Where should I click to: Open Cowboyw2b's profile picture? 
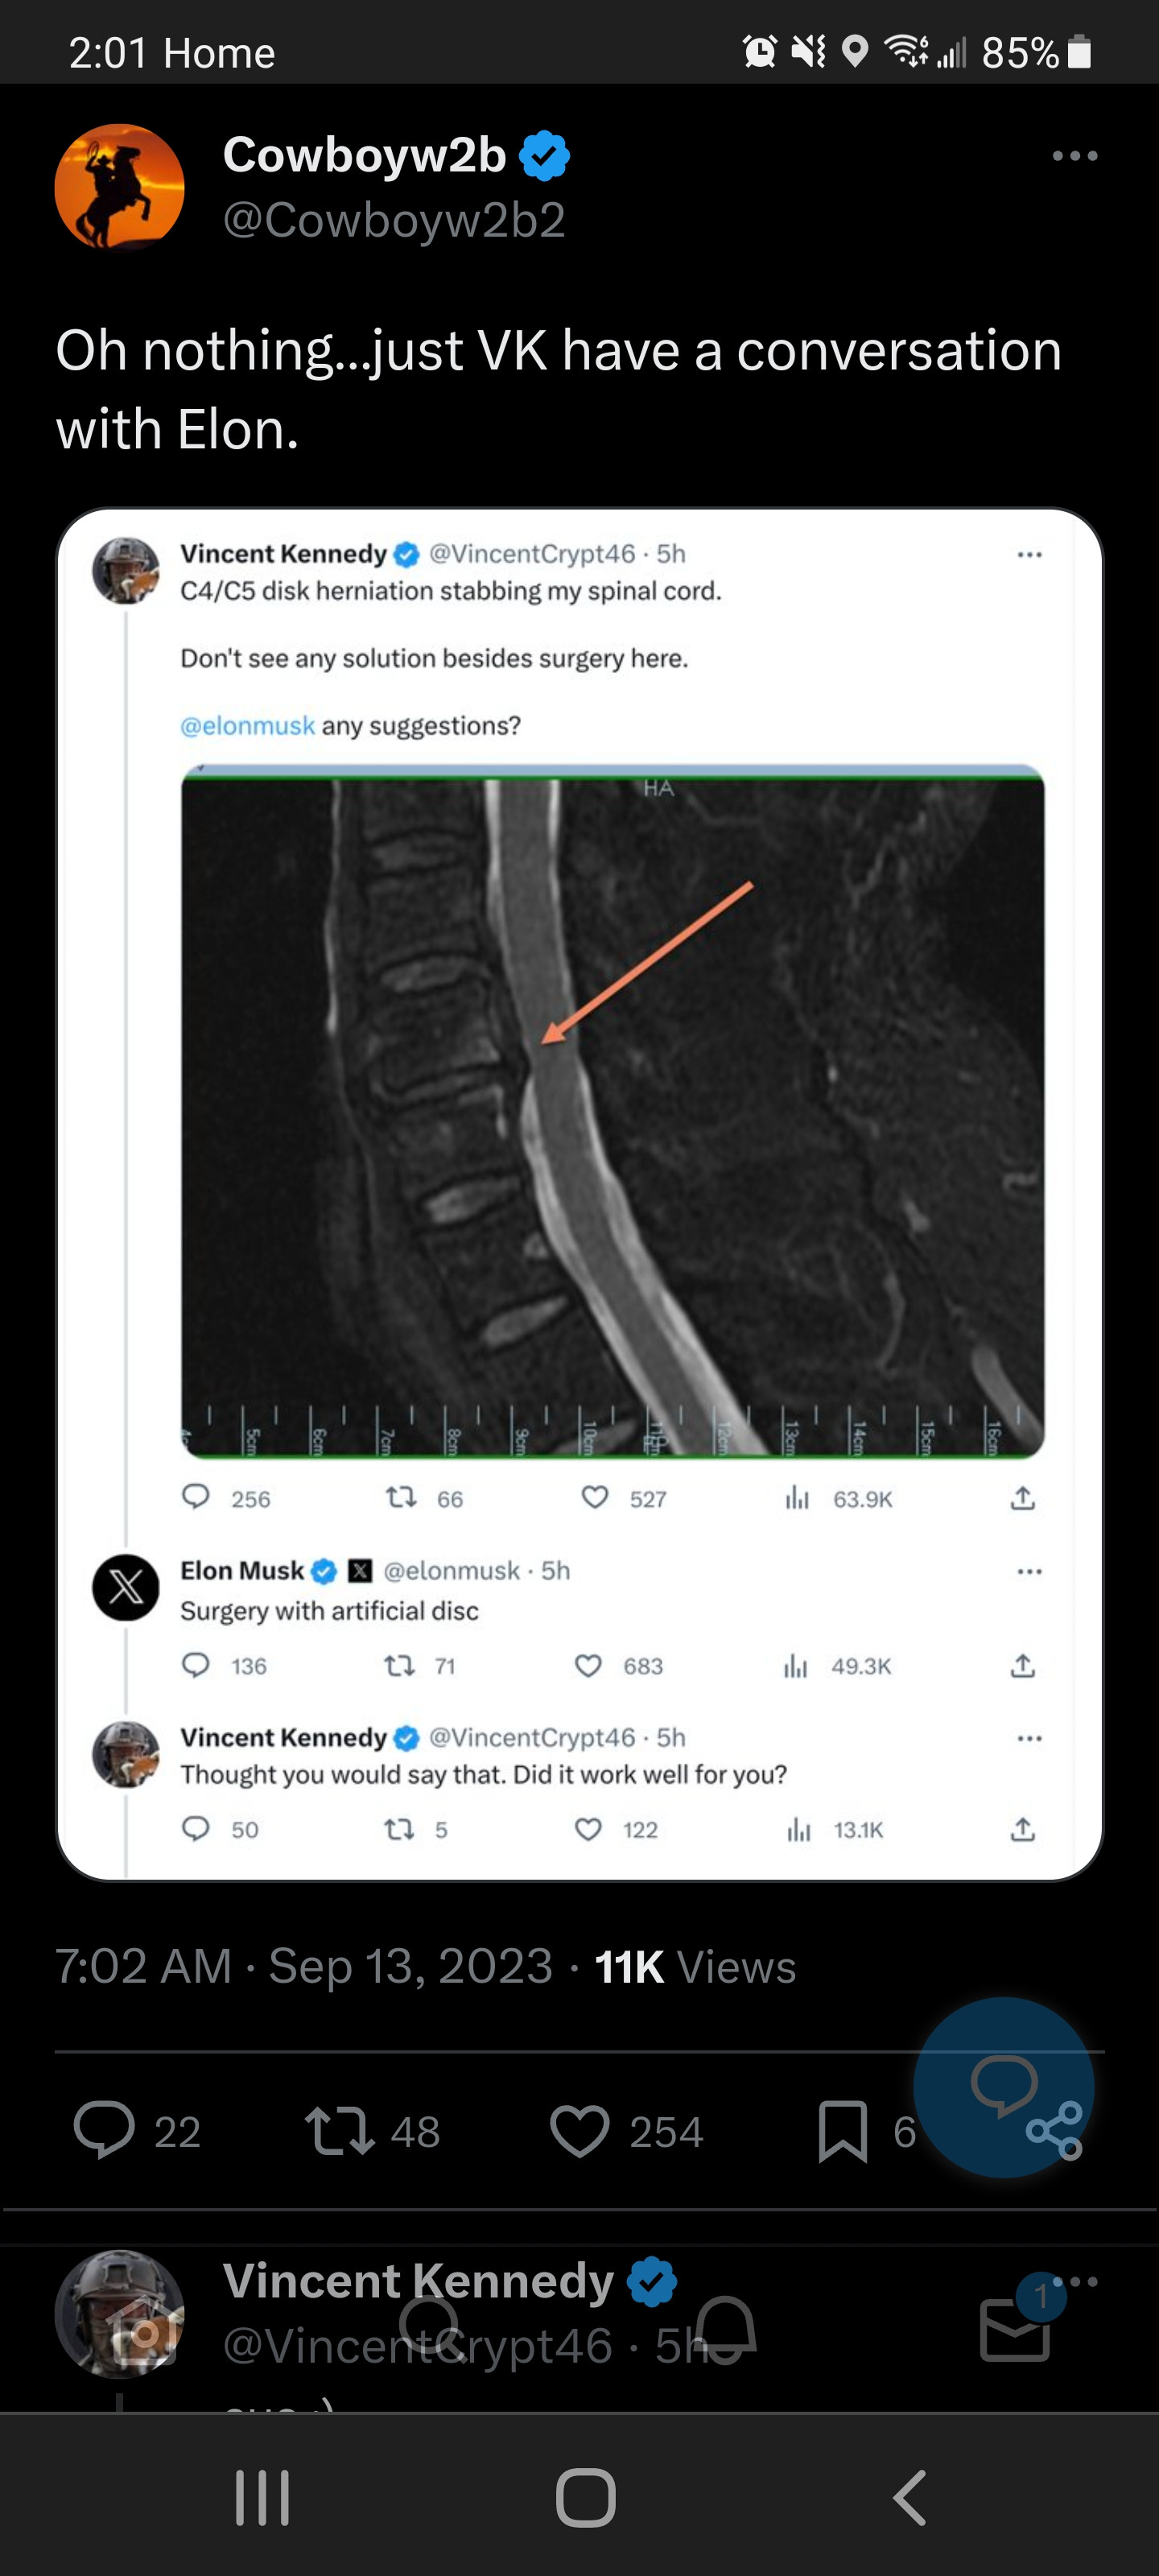[x=119, y=186]
